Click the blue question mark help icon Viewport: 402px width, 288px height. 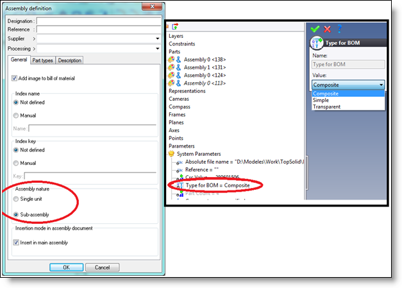339,29
